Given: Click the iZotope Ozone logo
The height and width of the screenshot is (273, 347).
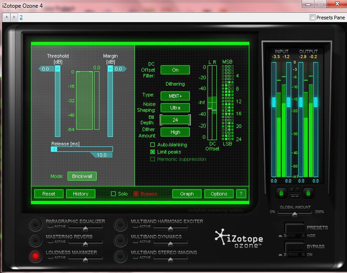Looking at the screenshot, I should pos(239,238).
